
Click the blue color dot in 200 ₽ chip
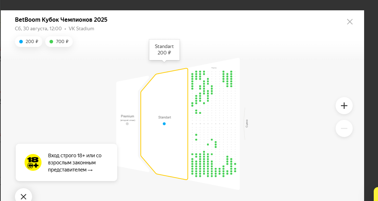(x=21, y=42)
